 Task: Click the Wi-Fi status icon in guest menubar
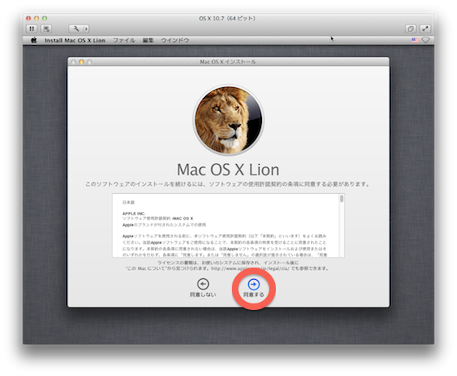tap(425, 40)
